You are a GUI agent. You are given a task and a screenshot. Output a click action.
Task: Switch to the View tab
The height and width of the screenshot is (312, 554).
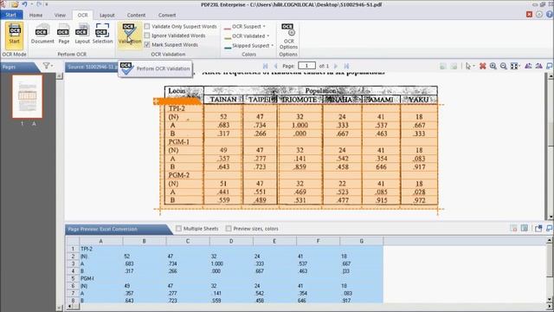pos(60,16)
